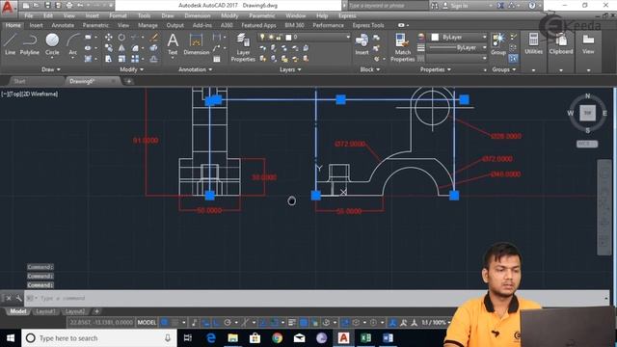Click the Match Properties tool
Viewport: 617px width, 347px height.
pyautogui.click(x=403, y=47)
